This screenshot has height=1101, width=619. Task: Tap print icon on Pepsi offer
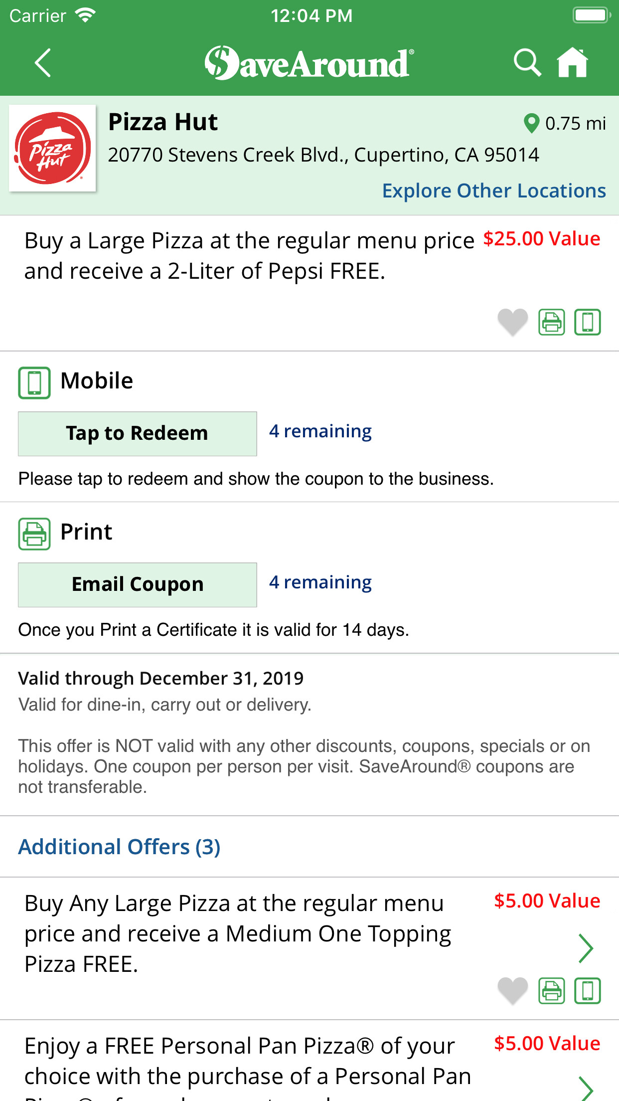click(x=551, y=322)
